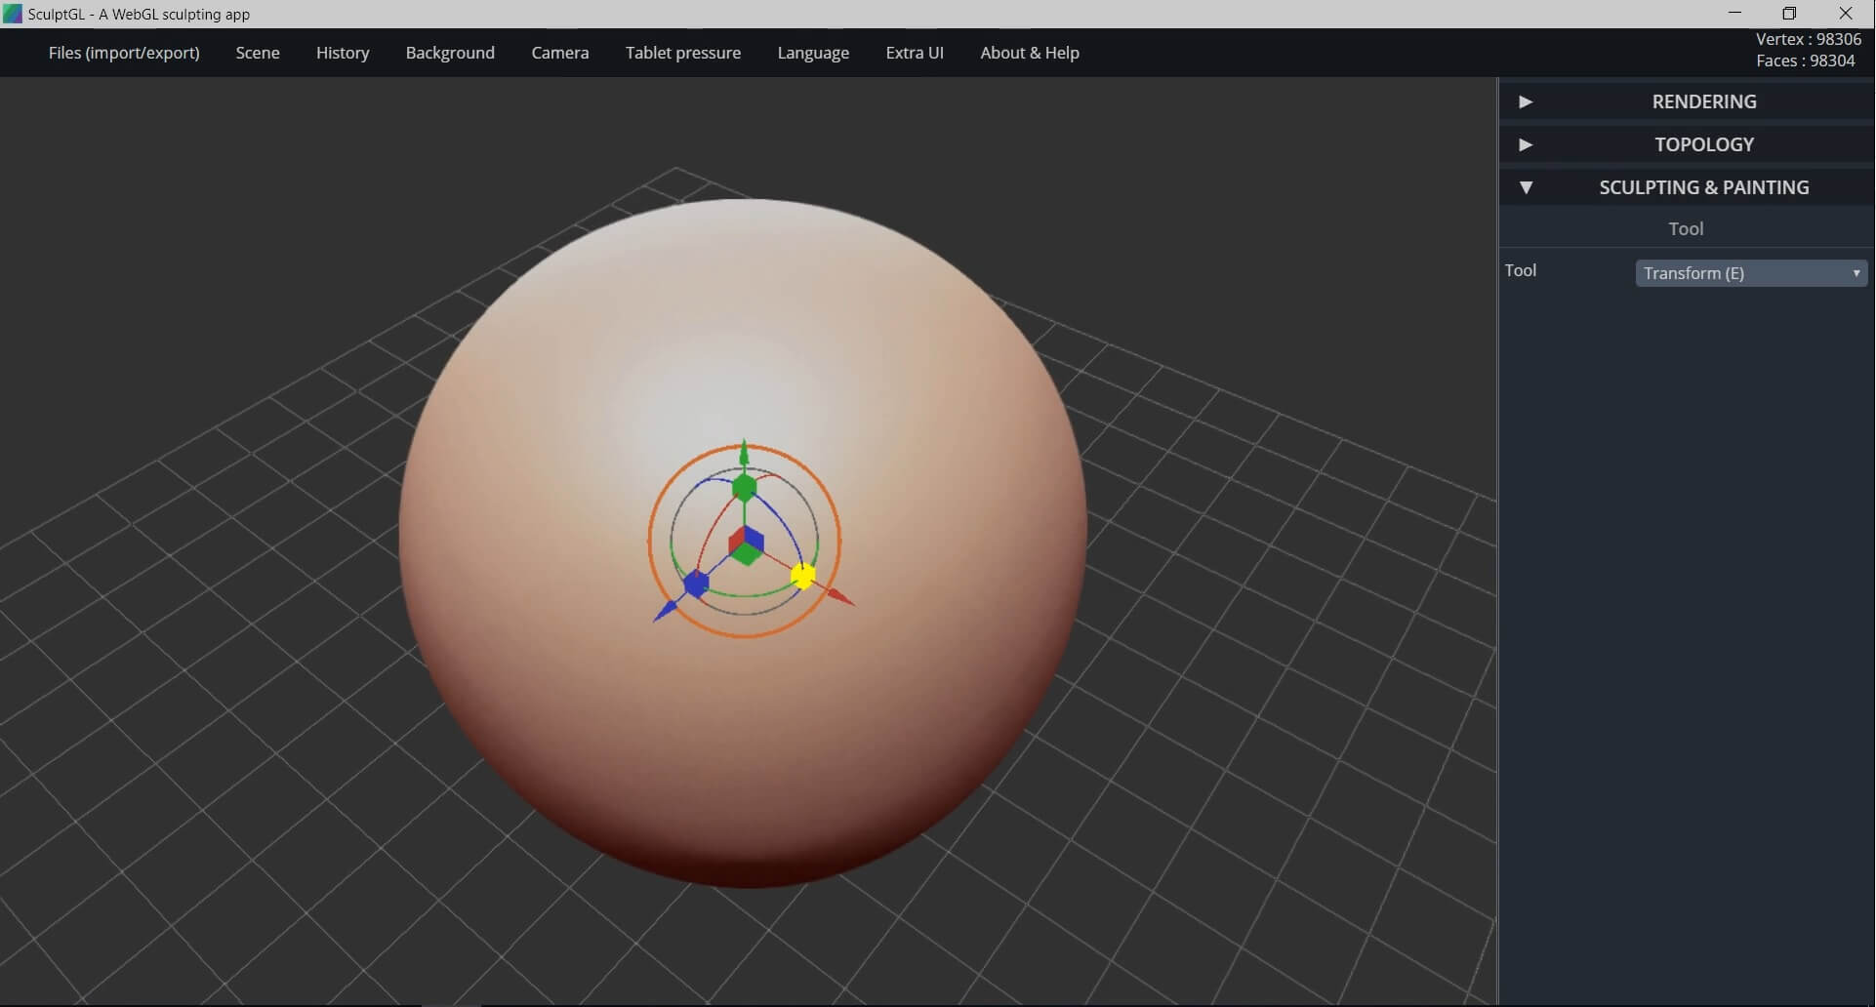1876x1007 pixels.
Task: Click the center multicolor cube of gizmo
Action: [x=747, y=546]
